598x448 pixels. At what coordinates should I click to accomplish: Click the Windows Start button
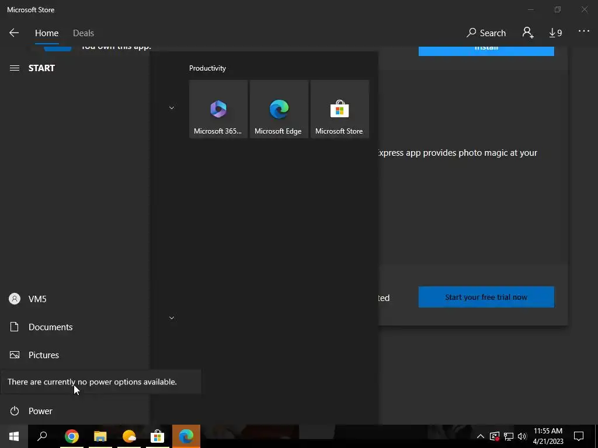pyautogui.click(x=14, y=436)
